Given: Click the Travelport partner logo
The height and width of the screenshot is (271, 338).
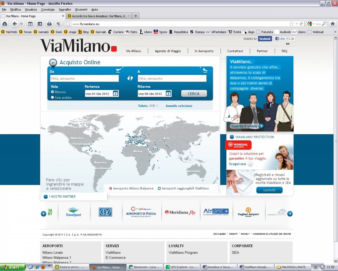Looking at the screenshot, I should coord(73,212).
